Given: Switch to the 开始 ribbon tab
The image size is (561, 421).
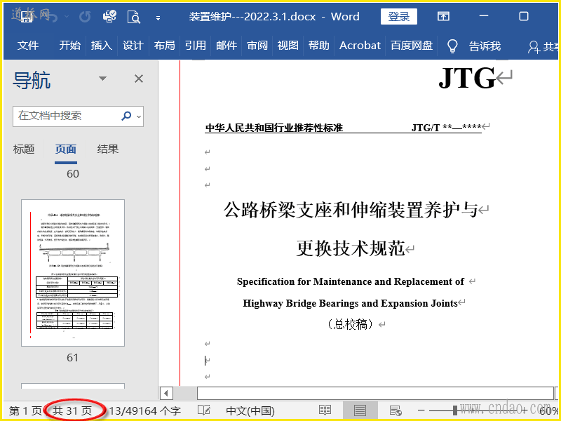Looking at the screenshot, I should tap(69, 46).
